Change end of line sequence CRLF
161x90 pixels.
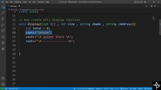[112, 88]
